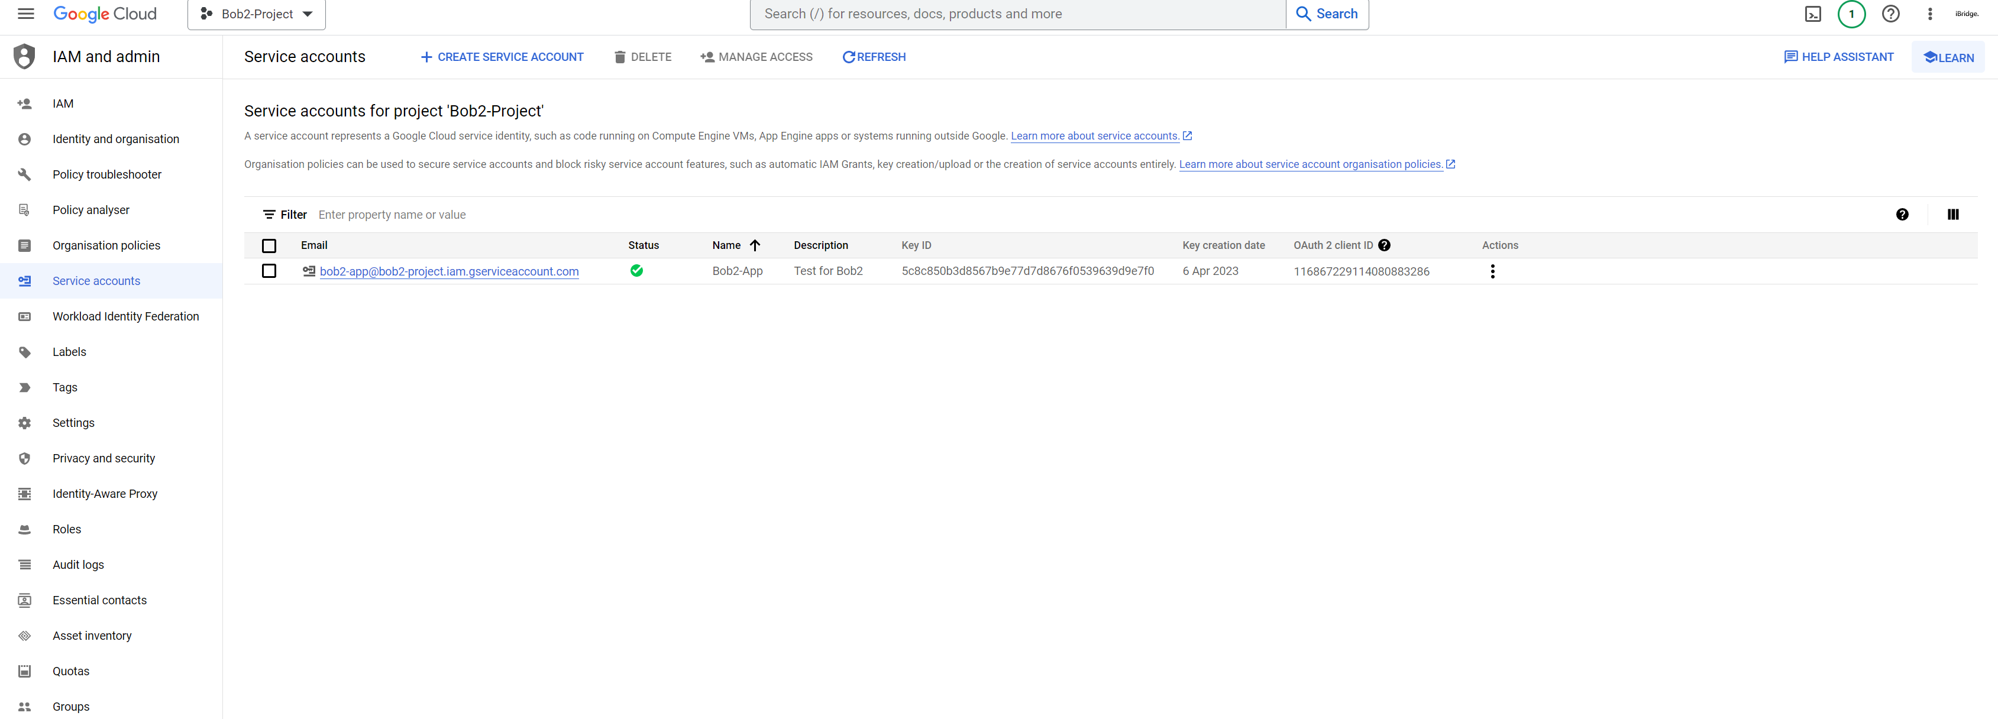Click the filter help question mark icon
Viewport: 1998px width, 719px height.
[x=1902, y=215]
